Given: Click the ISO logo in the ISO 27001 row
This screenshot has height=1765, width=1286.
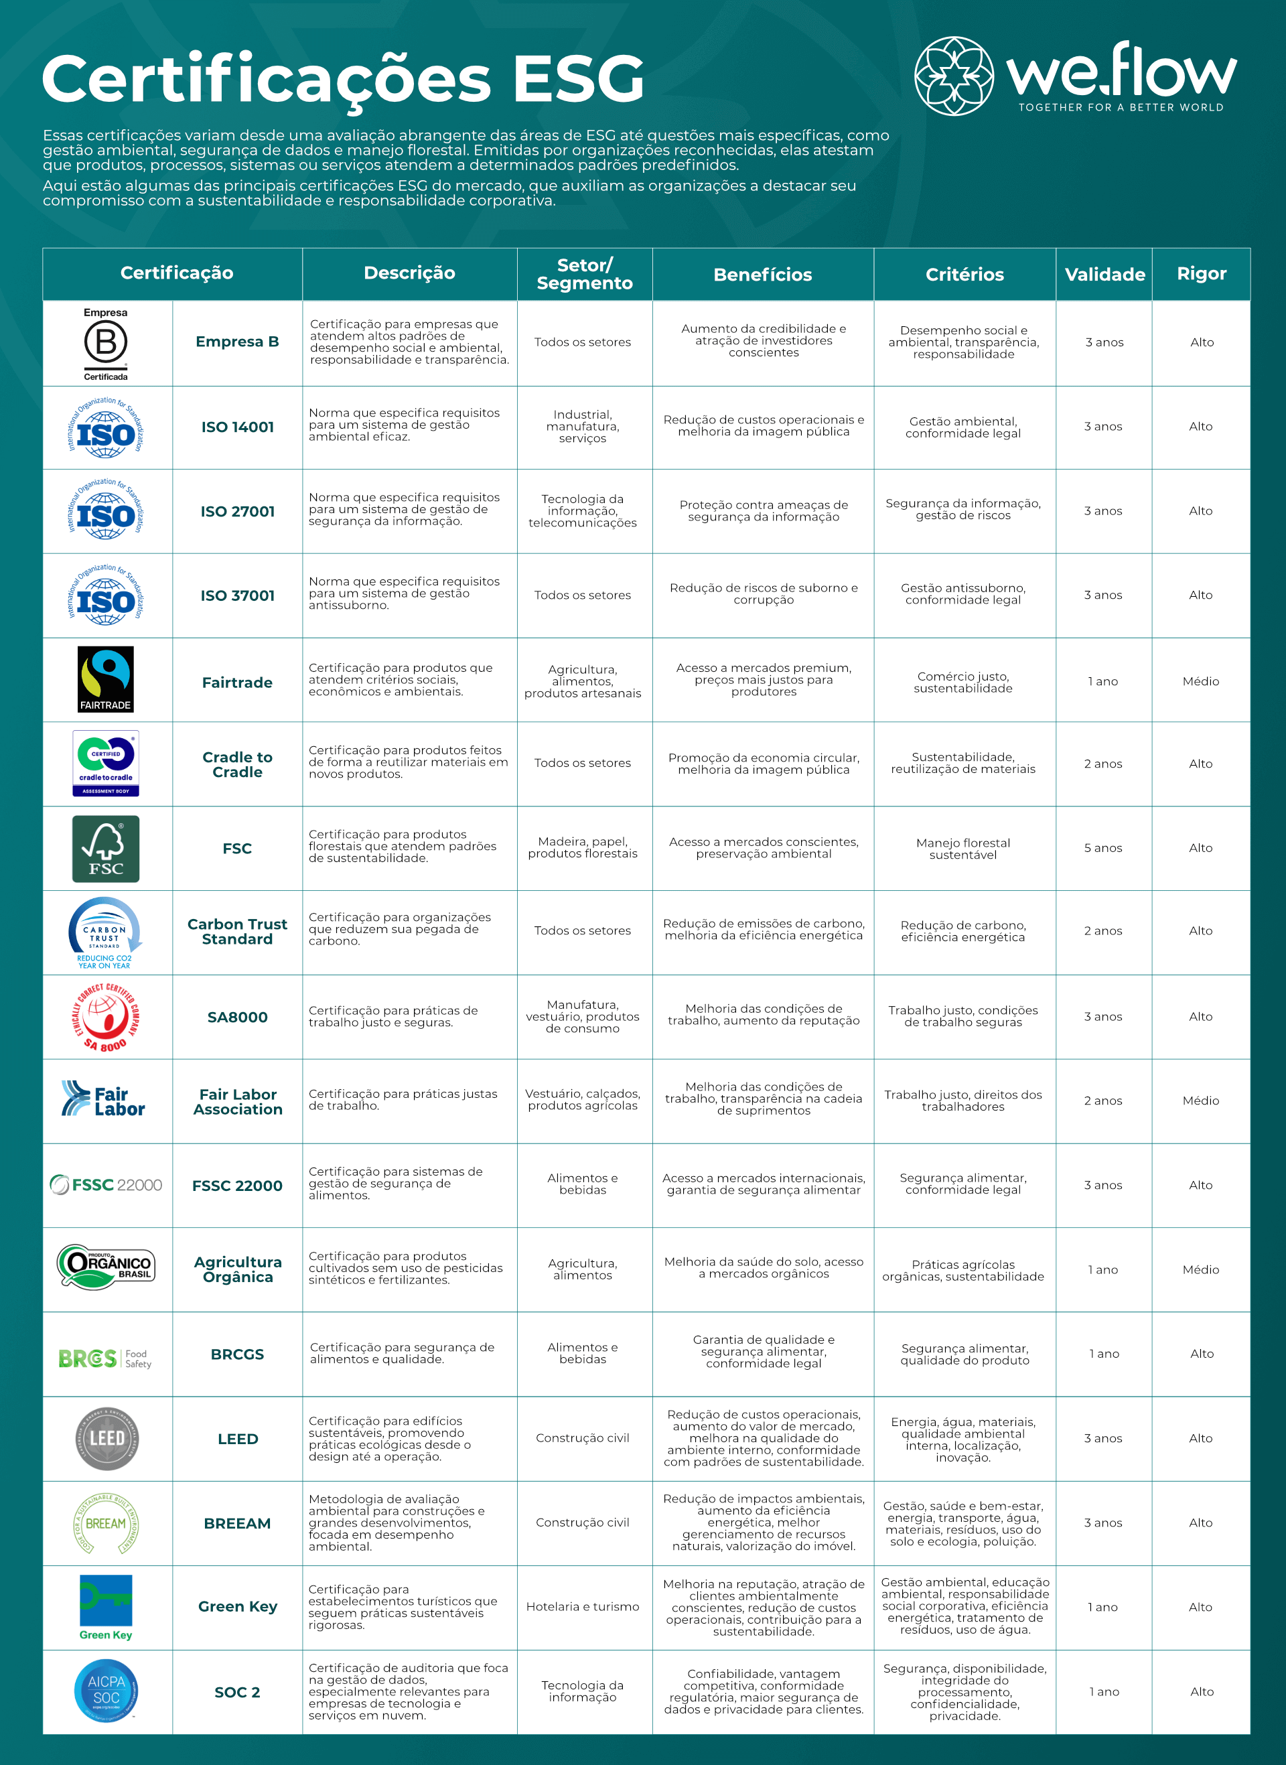Looking at the screenshot, I should 106,510.
